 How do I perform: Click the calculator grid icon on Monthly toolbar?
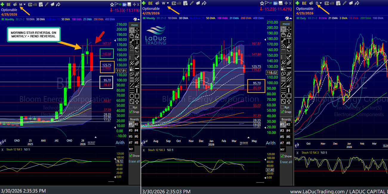pyautogui.click(x=41, y=4)
